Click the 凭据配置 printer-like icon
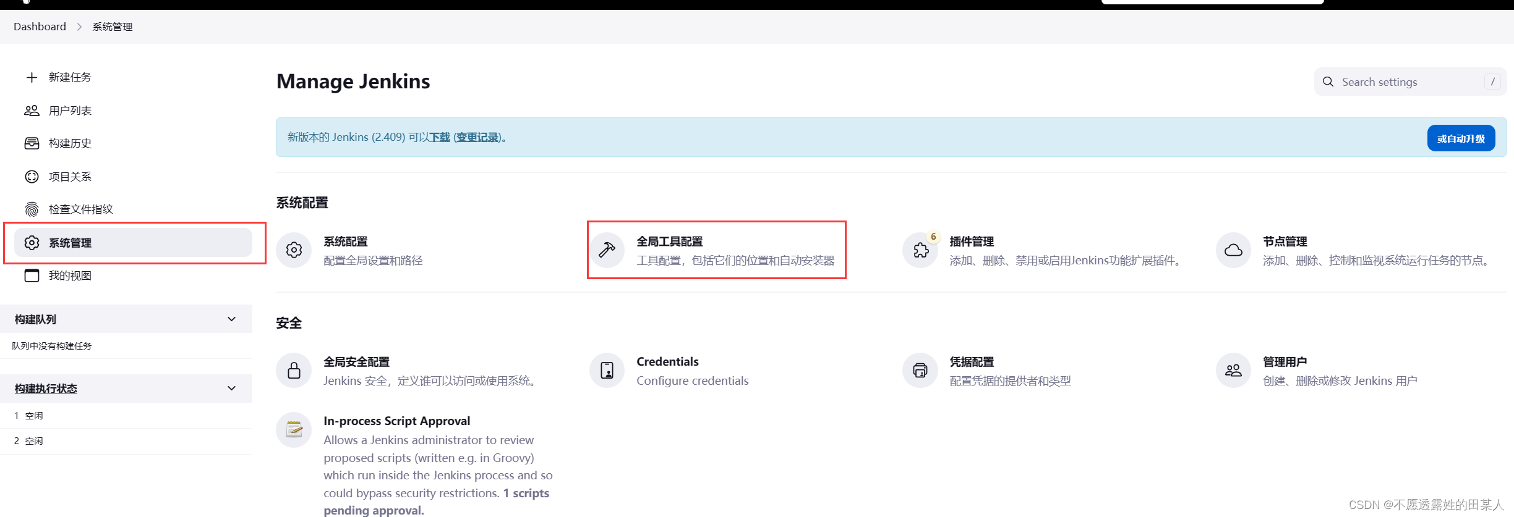The height and width of the screenshot is (517, 1514). coord(920,371)
